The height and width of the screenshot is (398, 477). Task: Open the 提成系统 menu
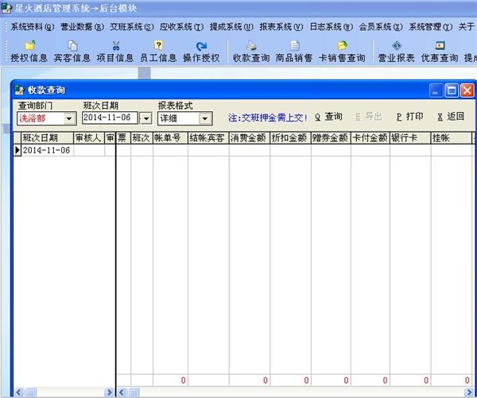pos(231,27)
